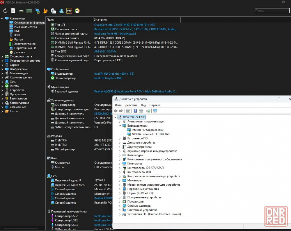Click the memory module toolbar icon
This screenshot has width=291, height=231.
point(29,11)
